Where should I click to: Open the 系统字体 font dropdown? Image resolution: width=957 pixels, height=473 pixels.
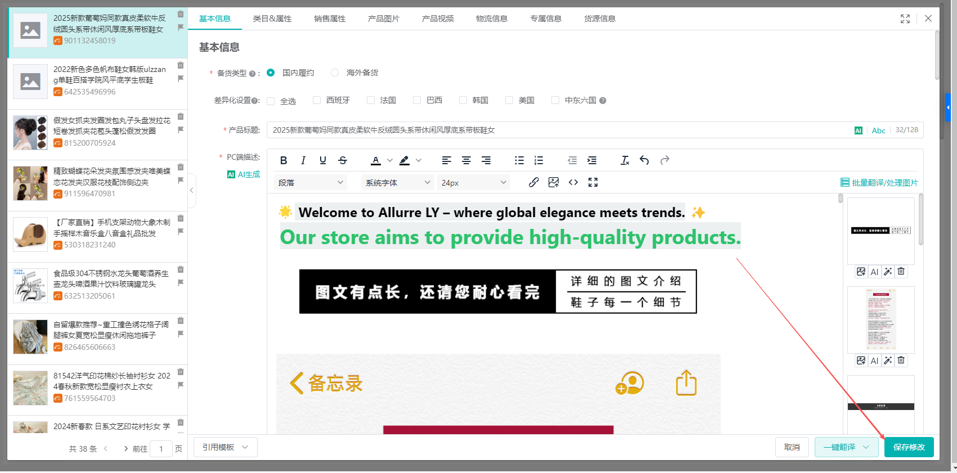[397, 182]
